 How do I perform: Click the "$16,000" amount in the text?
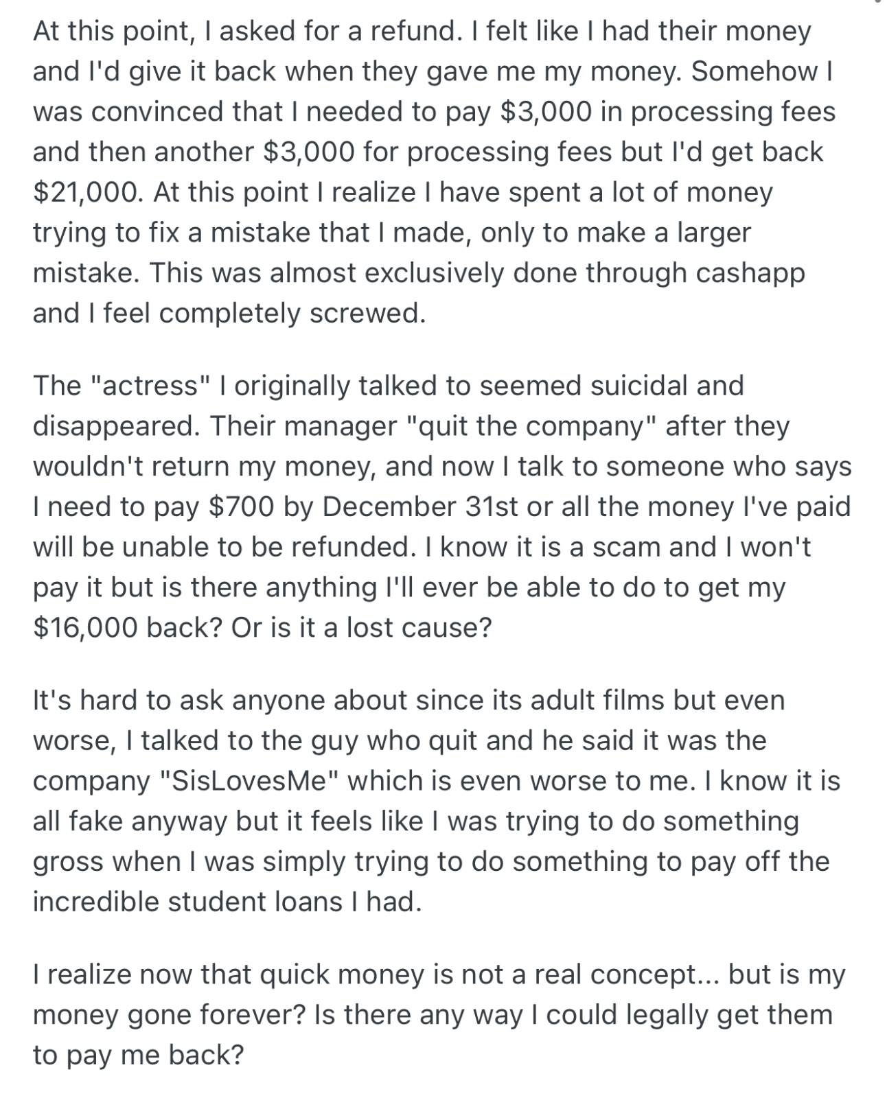click(x=87, y=628)
